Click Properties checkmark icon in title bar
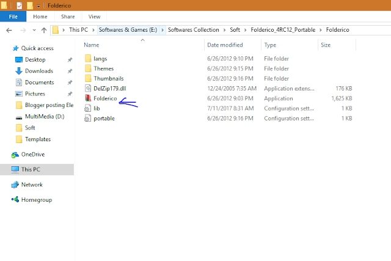391x261 pixels. coord(19,6)
